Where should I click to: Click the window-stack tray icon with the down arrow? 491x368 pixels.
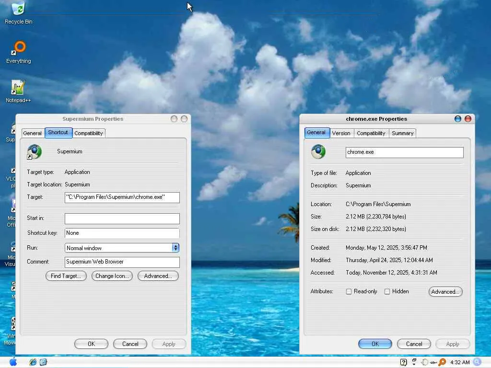point(414,362)
